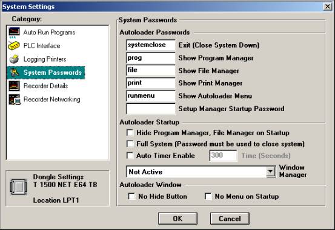Click the System Passwords keys icon
The width and height of the screenshot is (335, 230).
pyautogui.click(x=15, y=72)
